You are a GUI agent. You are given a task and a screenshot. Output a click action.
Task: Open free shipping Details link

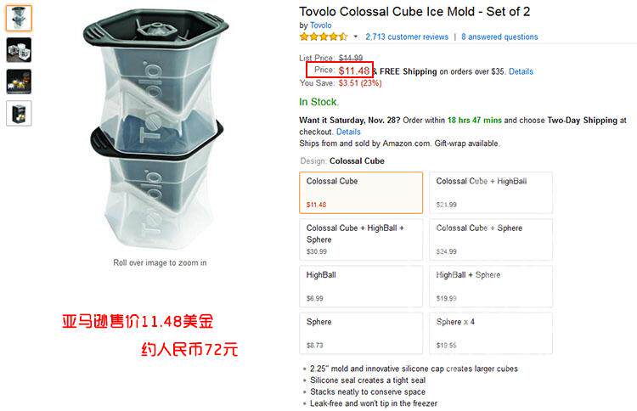coord(521,71)
